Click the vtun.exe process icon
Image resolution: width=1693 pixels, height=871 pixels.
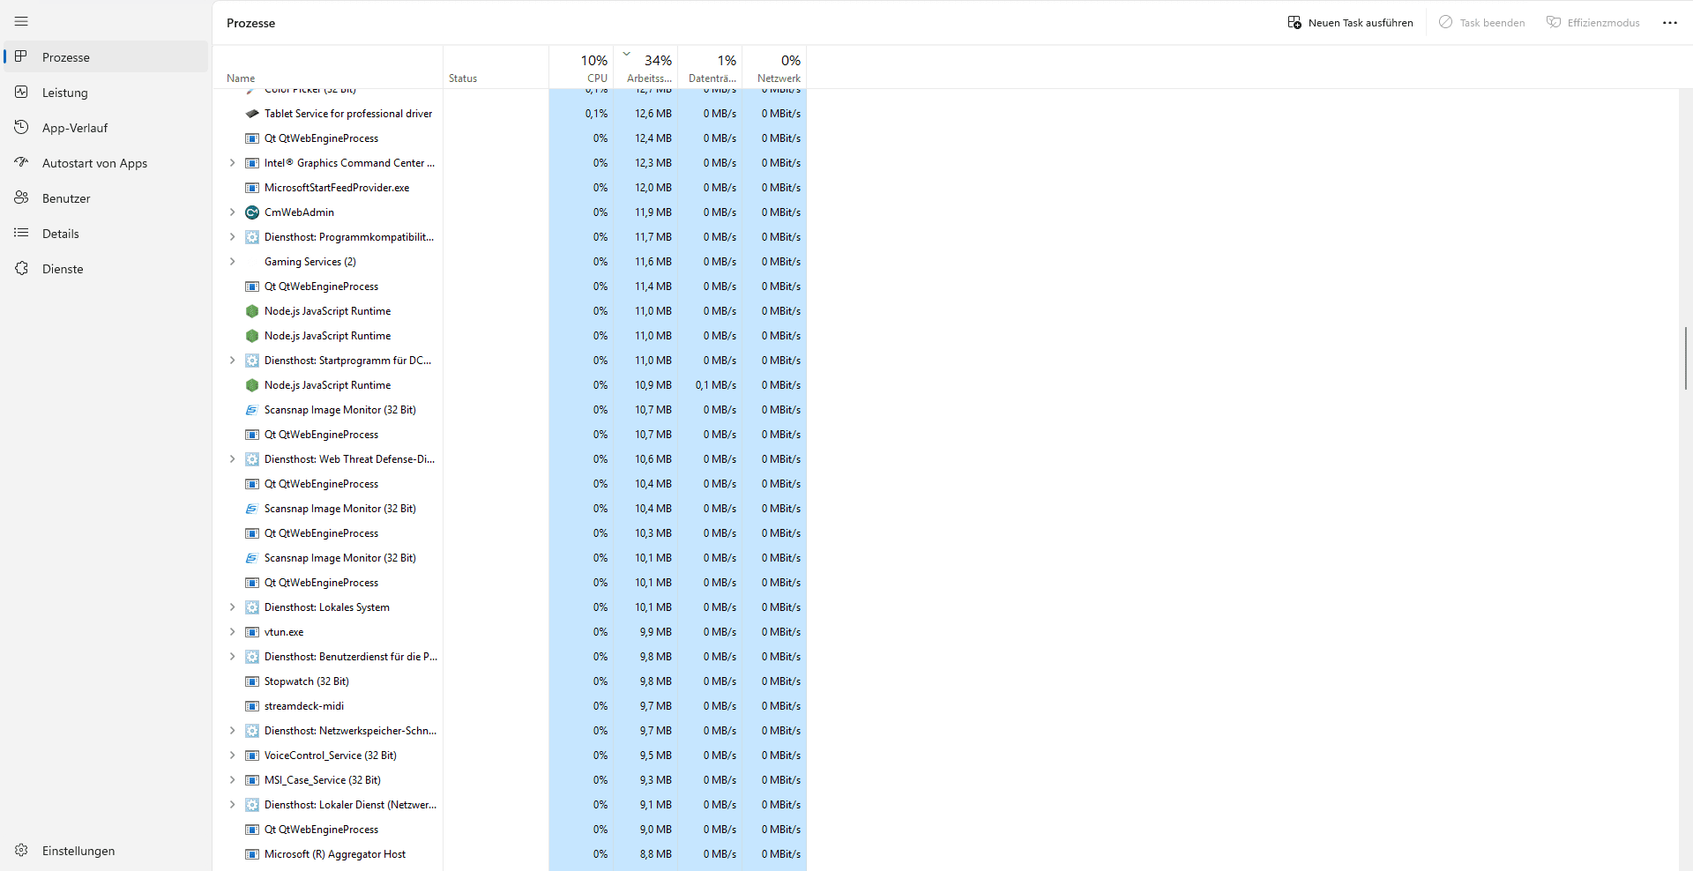pos(252,632)
